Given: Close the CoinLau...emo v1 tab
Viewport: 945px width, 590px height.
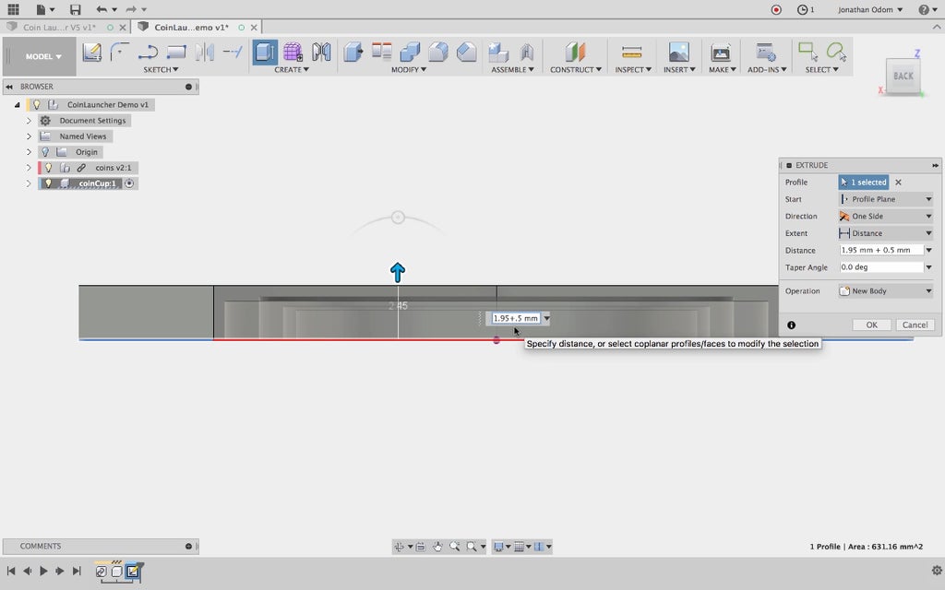Looking at the screenshot, I should 255,27.
